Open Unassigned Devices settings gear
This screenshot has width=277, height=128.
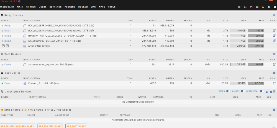pos(271,92)
